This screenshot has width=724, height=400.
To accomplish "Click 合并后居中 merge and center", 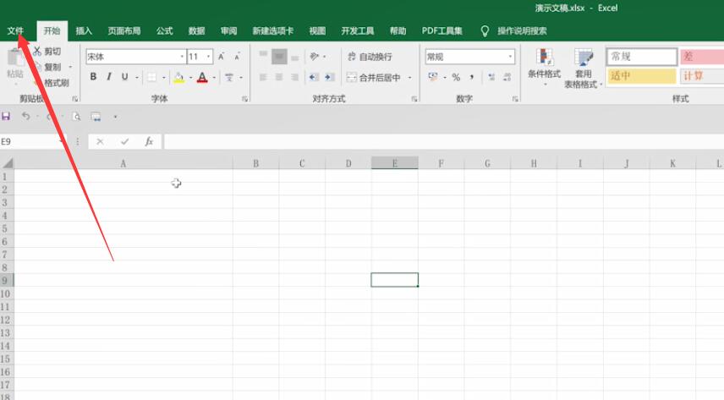I will pos(374,78).
